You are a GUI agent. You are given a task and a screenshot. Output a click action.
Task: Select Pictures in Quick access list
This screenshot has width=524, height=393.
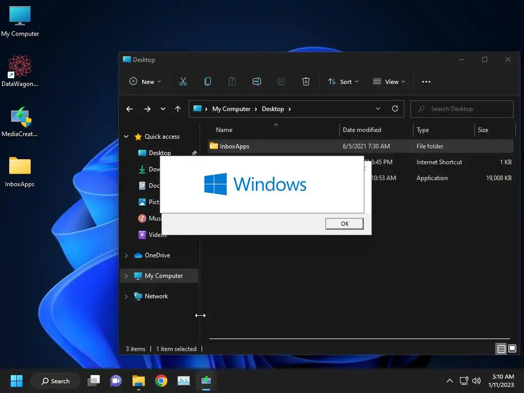point(149,202)
